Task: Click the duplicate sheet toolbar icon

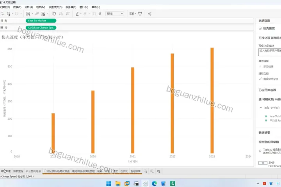Action: click(x=37, y=14)
